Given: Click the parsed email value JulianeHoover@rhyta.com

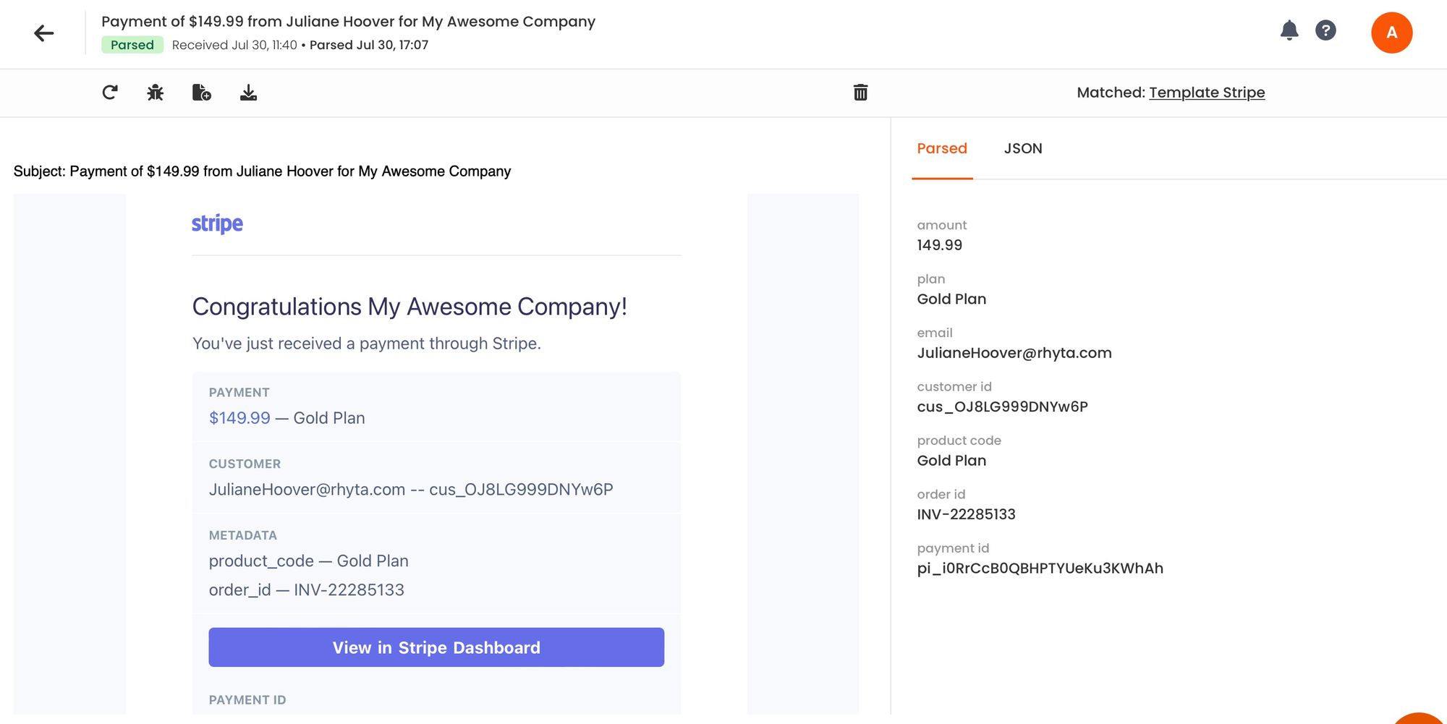Looking at the screenshot, I should [1014, 353].
